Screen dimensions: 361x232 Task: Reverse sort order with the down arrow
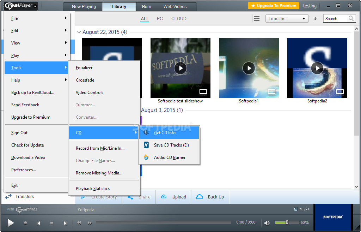coord(315,19)
